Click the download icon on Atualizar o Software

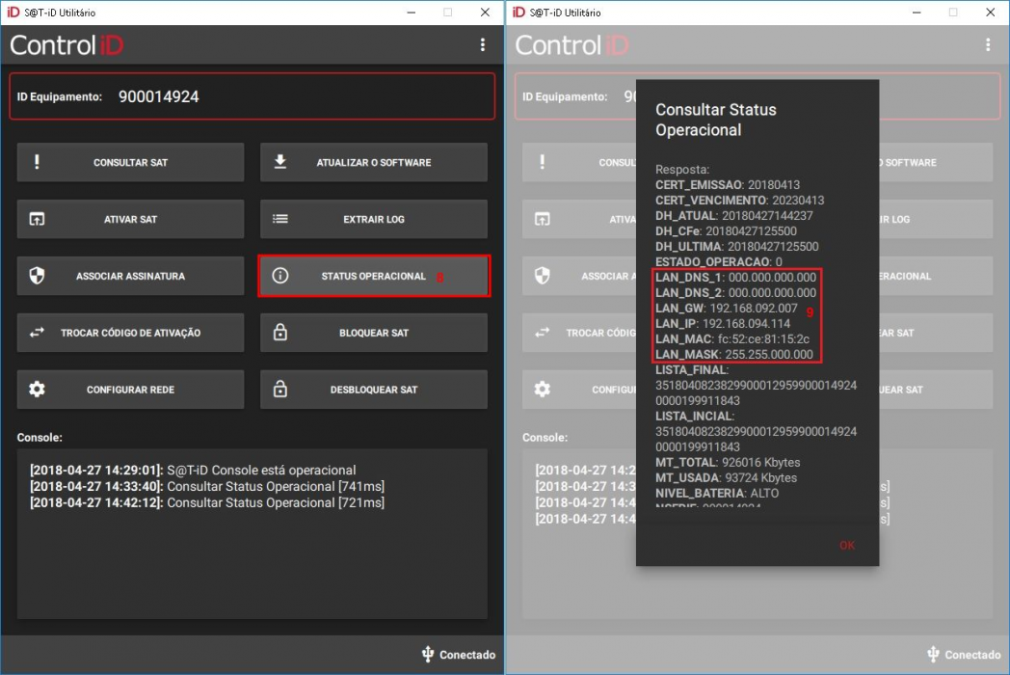(280, 162)
